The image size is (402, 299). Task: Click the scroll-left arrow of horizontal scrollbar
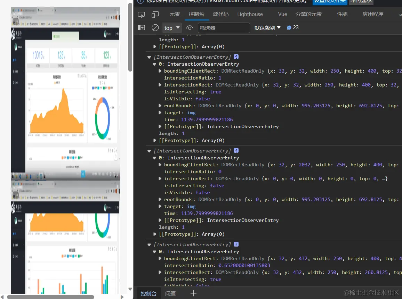[x=2, y=297]
